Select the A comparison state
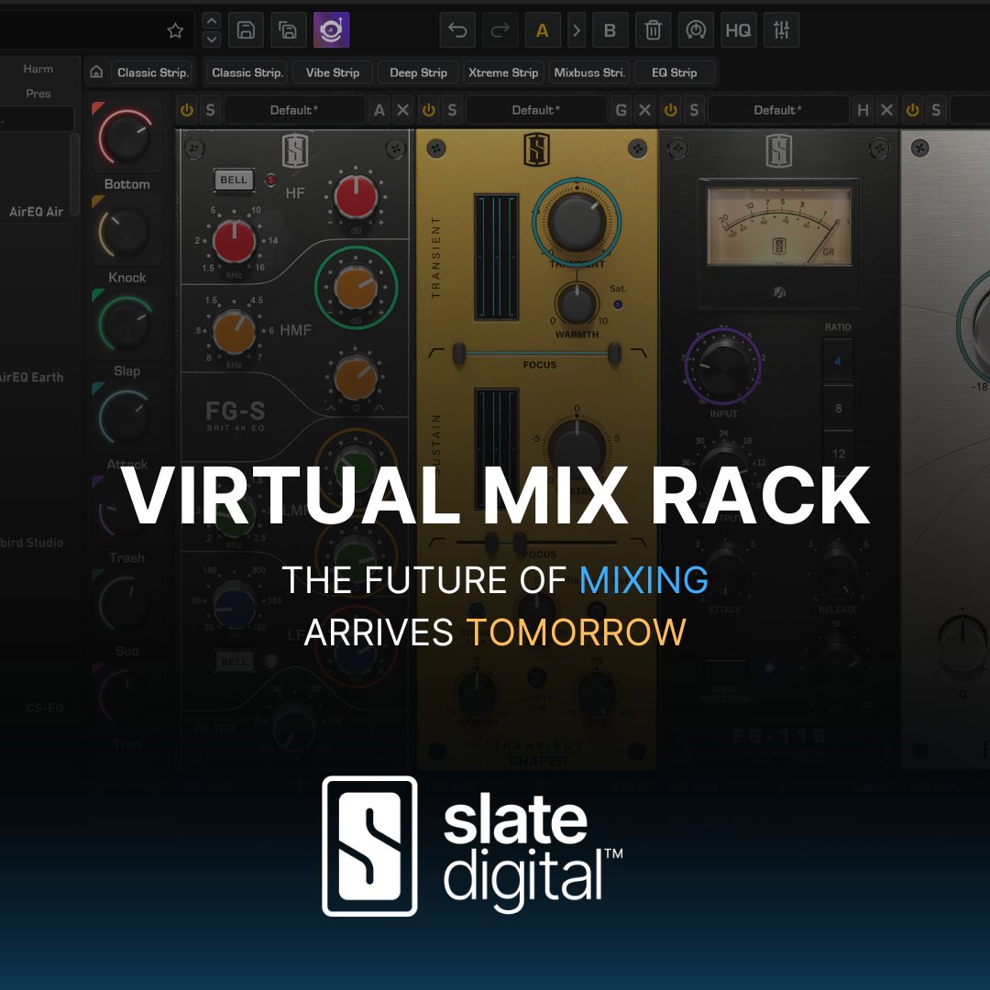Screen dimensions: 990x990 (x=543, y=29)
